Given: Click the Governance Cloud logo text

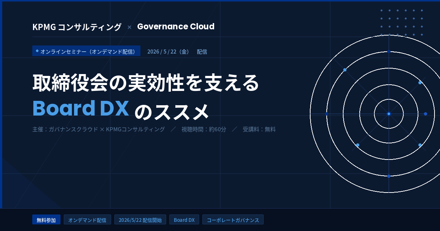Looking at the screenshot, I should 176,27.
